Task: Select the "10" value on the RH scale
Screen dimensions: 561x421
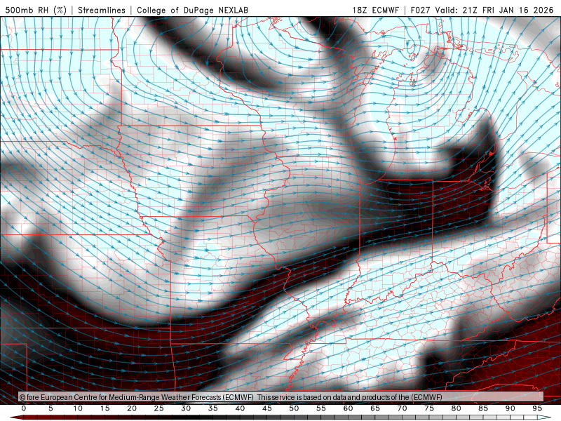Action: click(78, 408)
